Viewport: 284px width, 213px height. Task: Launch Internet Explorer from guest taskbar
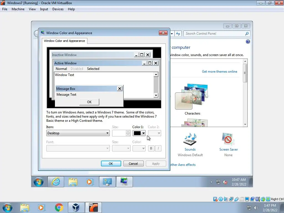tap(56, 182)
